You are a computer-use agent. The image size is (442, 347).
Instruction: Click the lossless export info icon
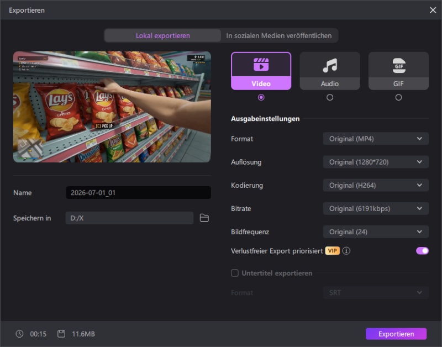[x=346, y=251]
